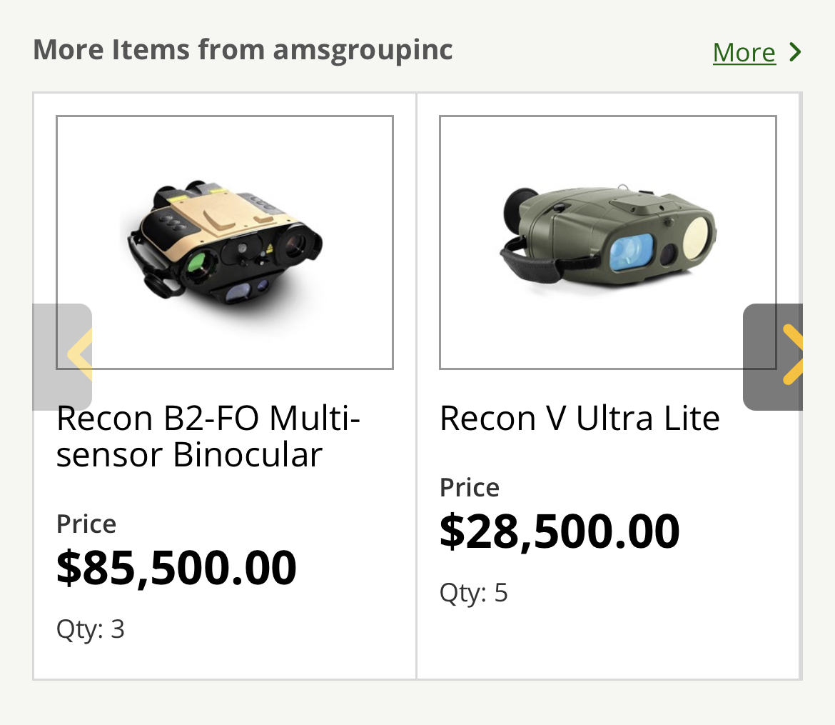Click the Recon B2-FO Multi-sensor Binocular title
This screenshot has height=725, width=835.
click(208, 436)
